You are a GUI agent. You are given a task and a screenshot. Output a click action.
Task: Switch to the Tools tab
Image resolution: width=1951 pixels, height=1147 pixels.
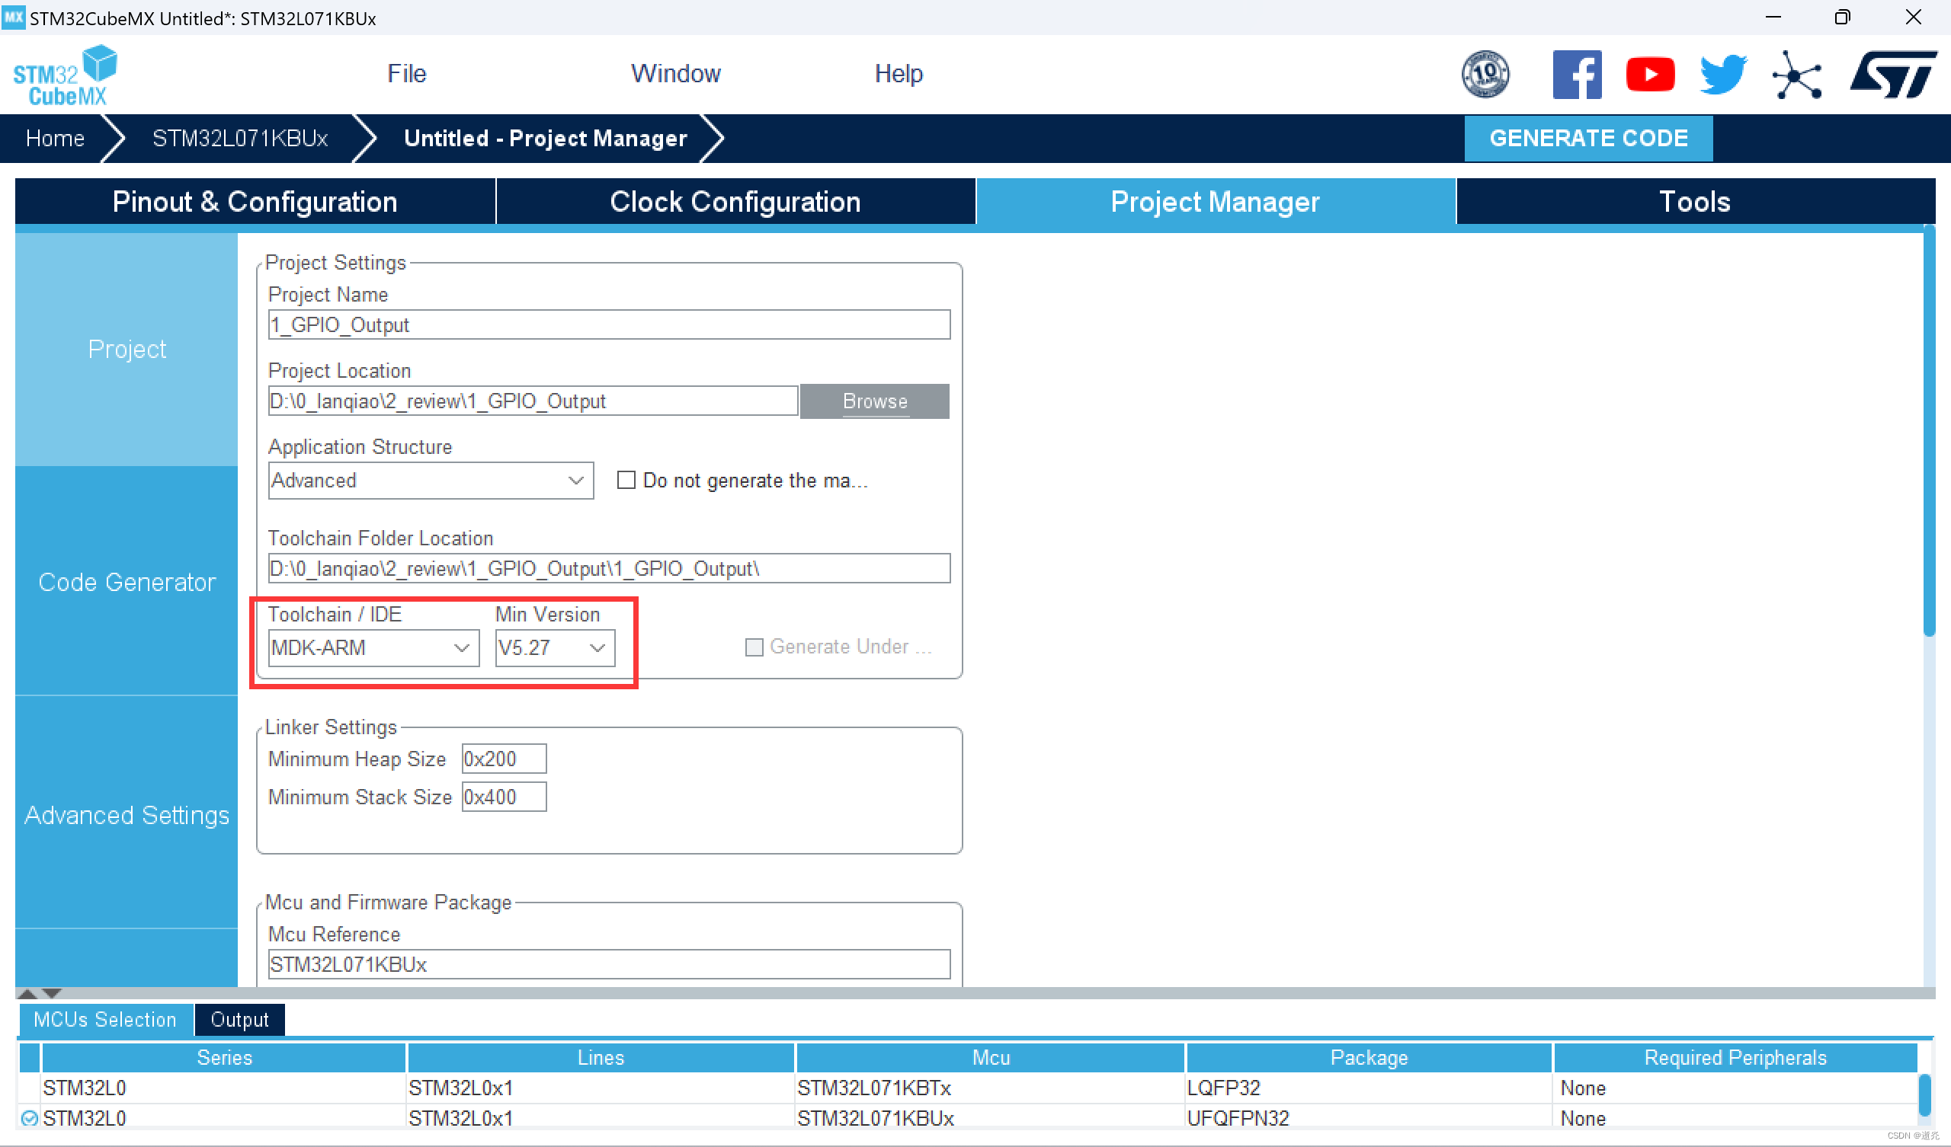[x=1695, y=201]
